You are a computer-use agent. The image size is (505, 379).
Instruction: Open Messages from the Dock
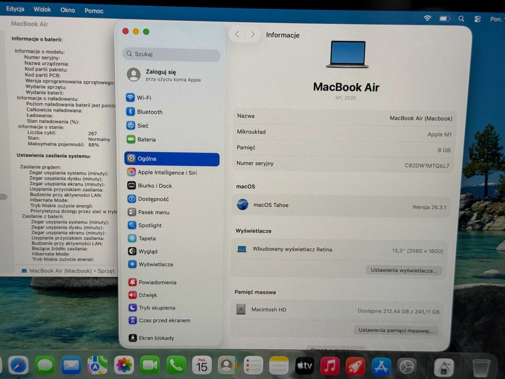coord(45,366)
